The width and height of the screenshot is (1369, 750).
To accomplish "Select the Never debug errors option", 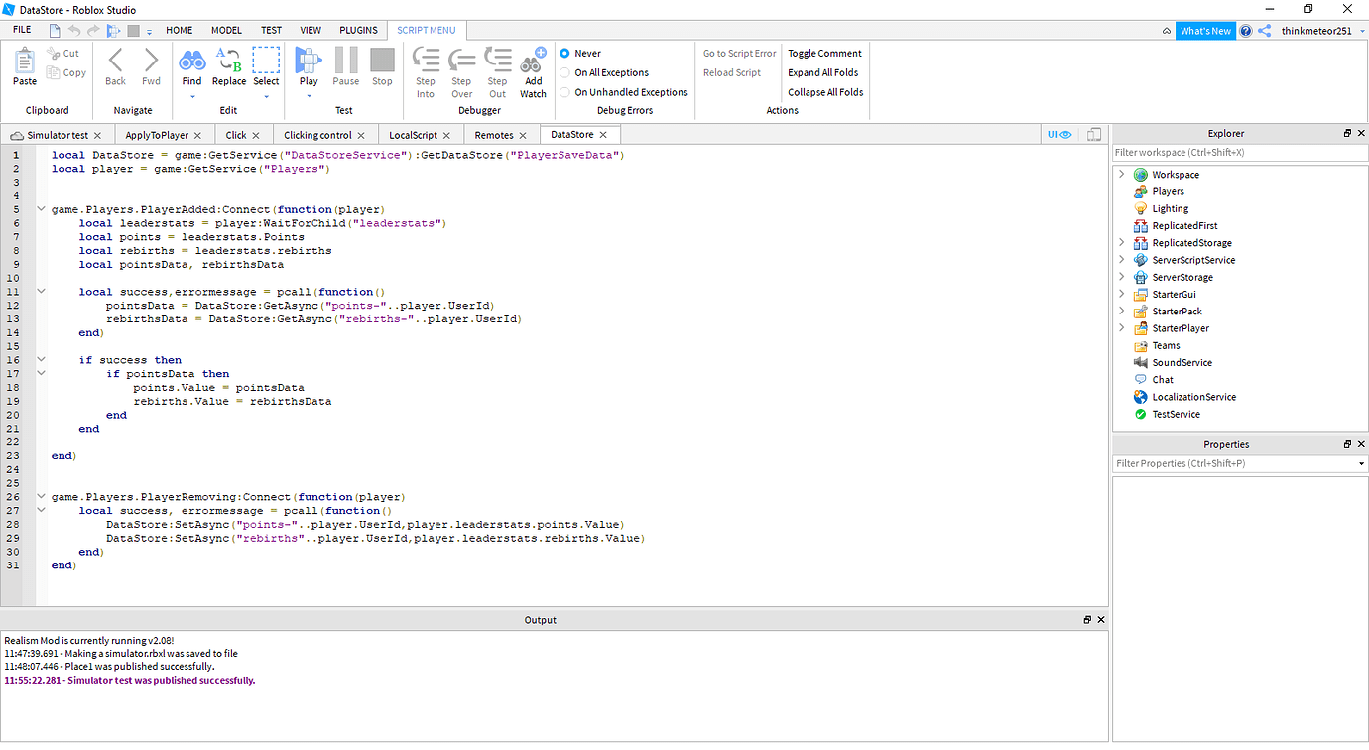I will point(564,54).
